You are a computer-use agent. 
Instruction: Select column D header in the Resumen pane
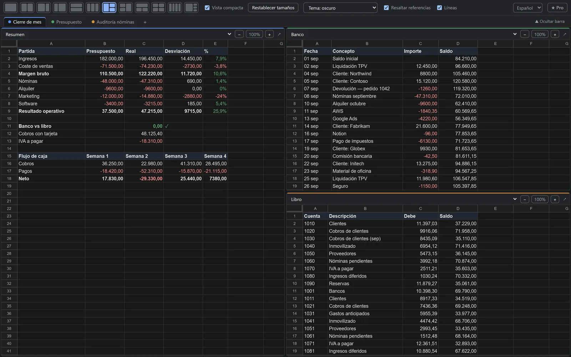pyautogui.click(x=183, y=44)
